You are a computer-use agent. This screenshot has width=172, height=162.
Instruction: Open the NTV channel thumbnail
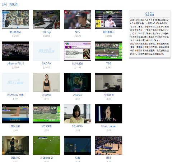point(78,19)
